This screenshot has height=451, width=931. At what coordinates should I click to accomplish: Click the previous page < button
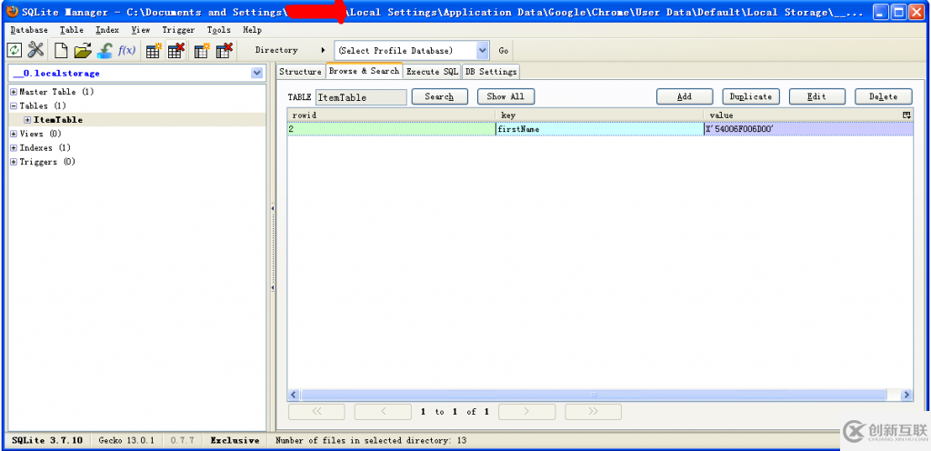click(383, 412)
